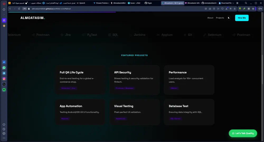Click the Selenium / Jira tag

click(68, 88)
